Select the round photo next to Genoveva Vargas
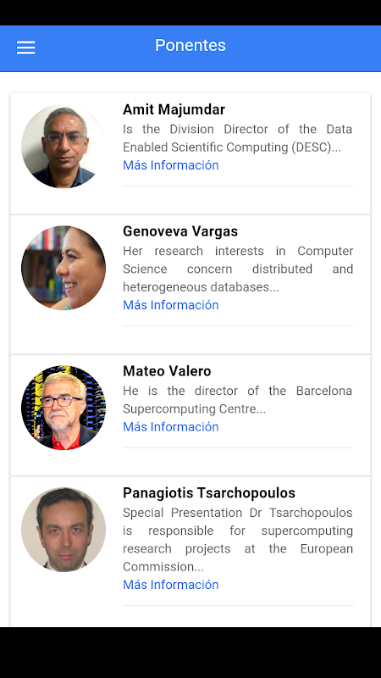 tap(63, 268)
